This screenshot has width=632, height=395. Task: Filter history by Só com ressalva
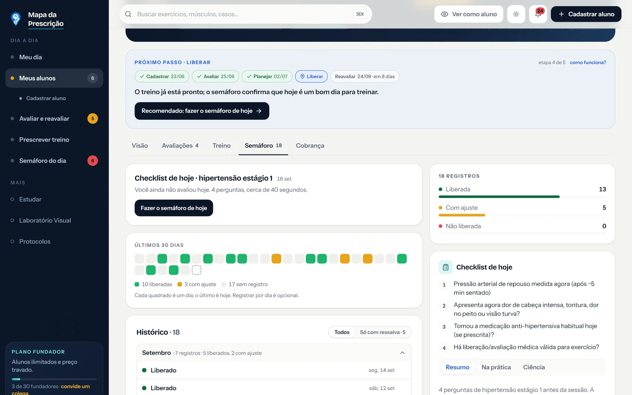pos(383,332)
